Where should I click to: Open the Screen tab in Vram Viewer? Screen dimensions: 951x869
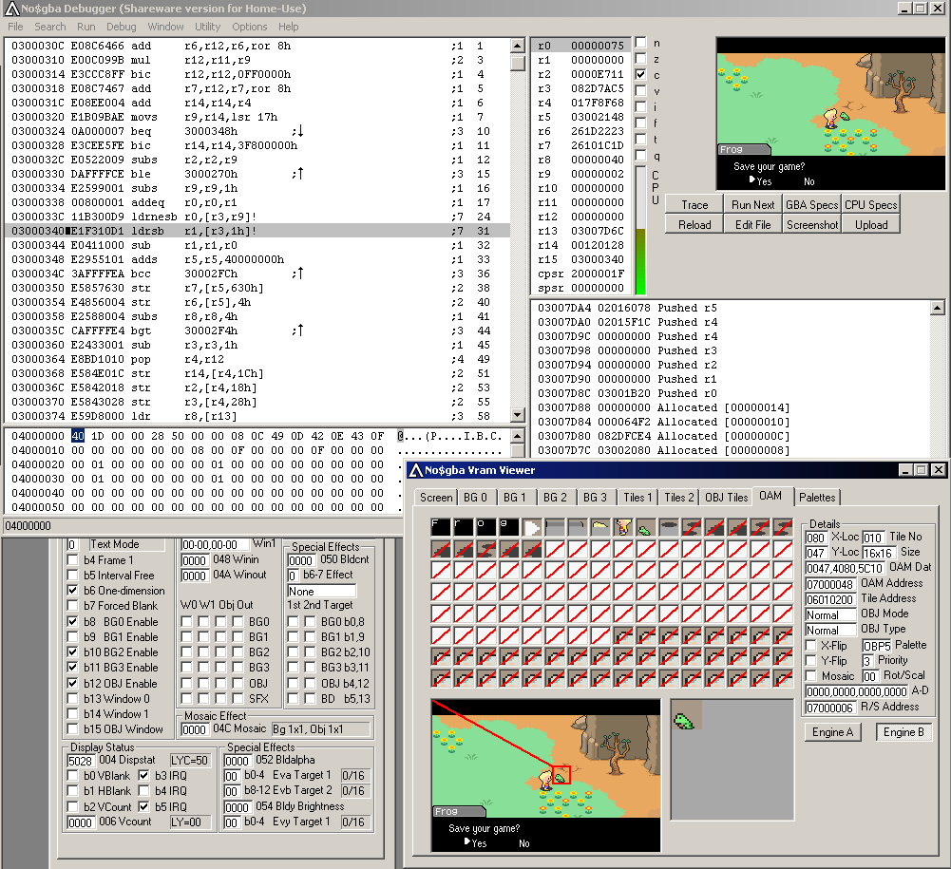coord(436,498)
